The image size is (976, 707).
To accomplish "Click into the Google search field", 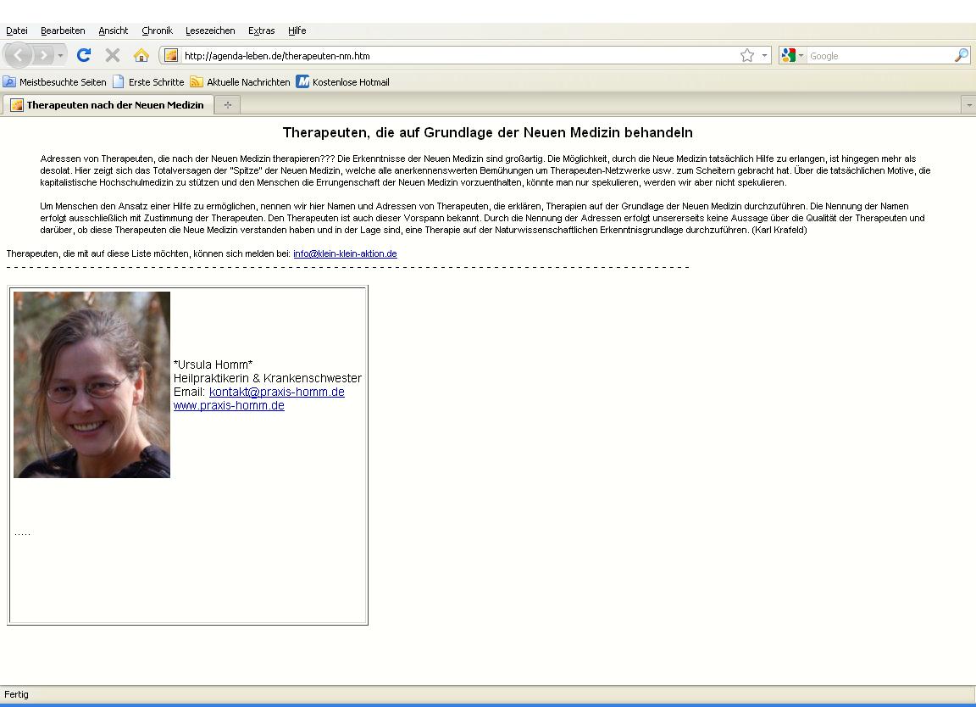I will [877, 55].
